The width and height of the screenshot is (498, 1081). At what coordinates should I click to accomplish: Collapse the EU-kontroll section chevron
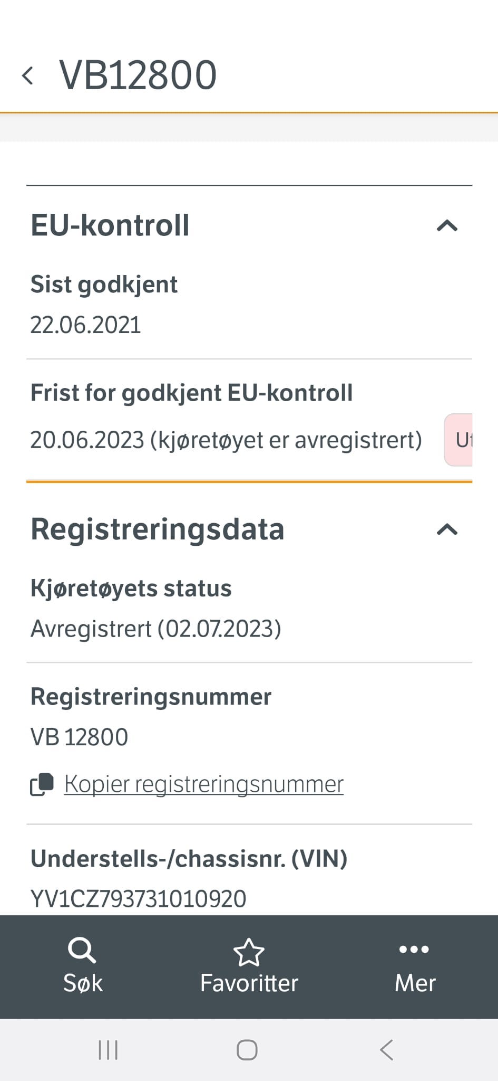click(447, 226)
